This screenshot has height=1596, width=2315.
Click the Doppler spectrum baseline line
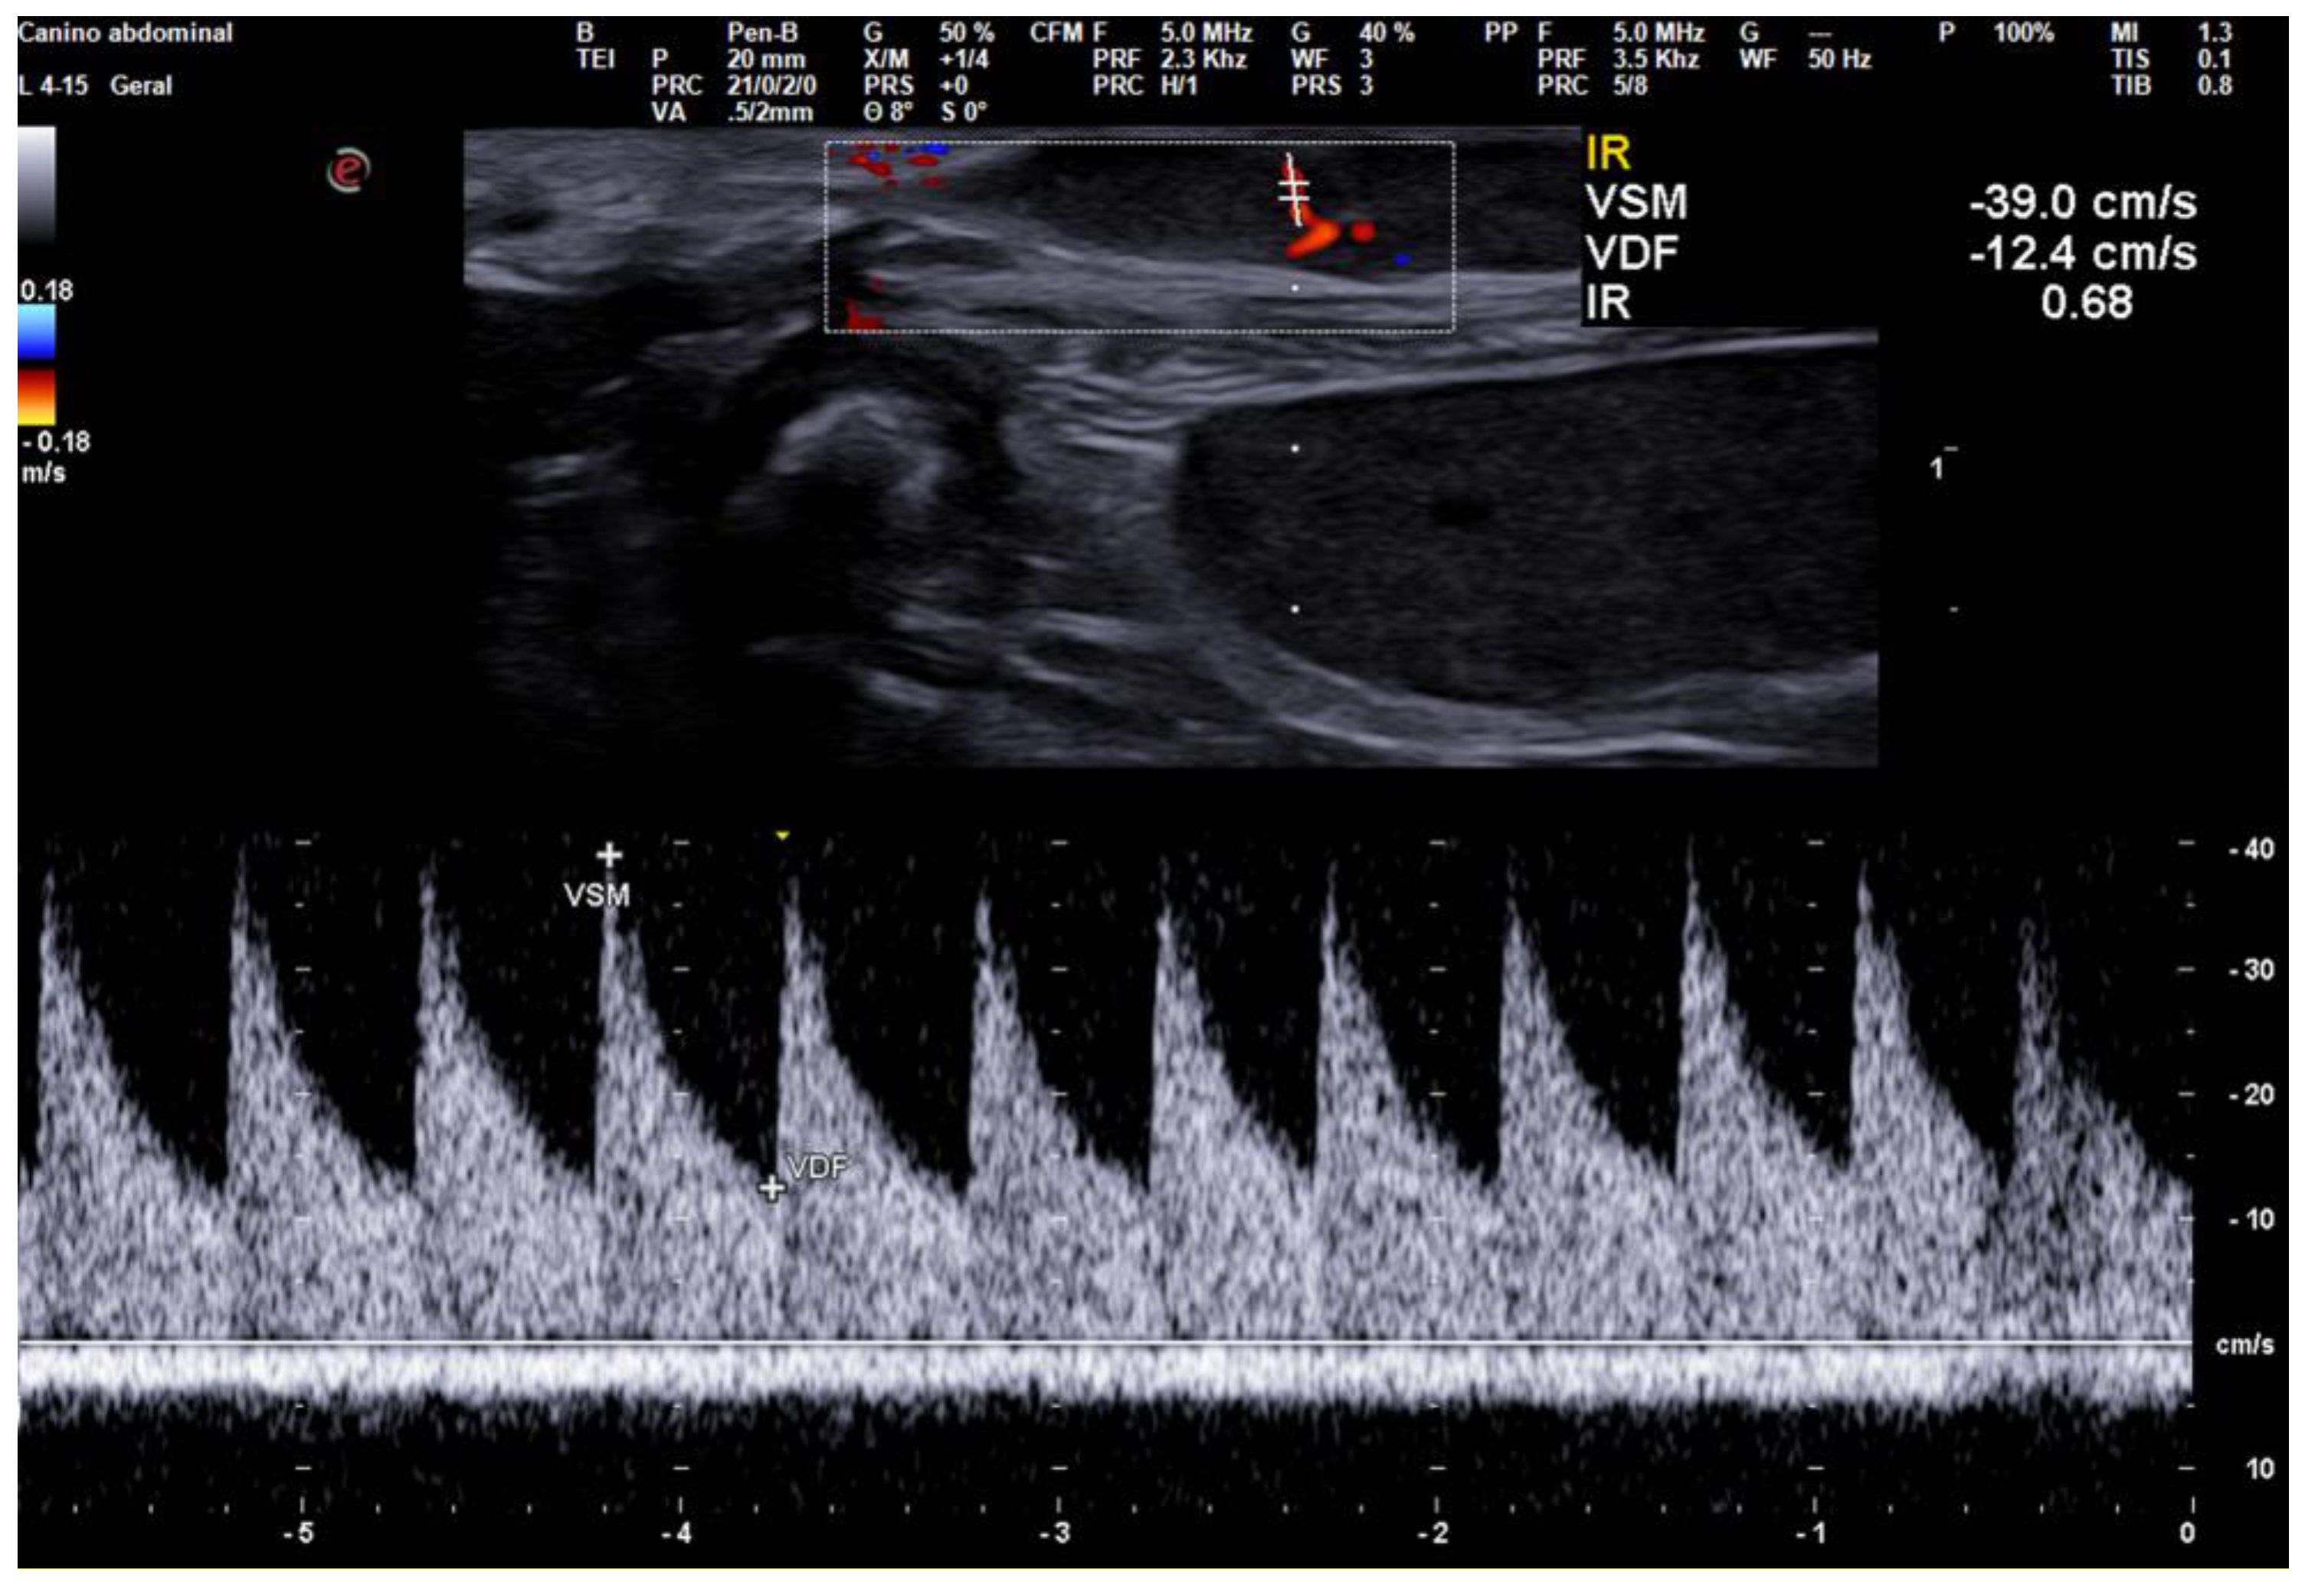(1100, 1342)
